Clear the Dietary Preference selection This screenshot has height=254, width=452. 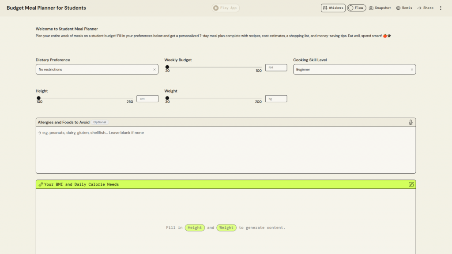[154, 69]
